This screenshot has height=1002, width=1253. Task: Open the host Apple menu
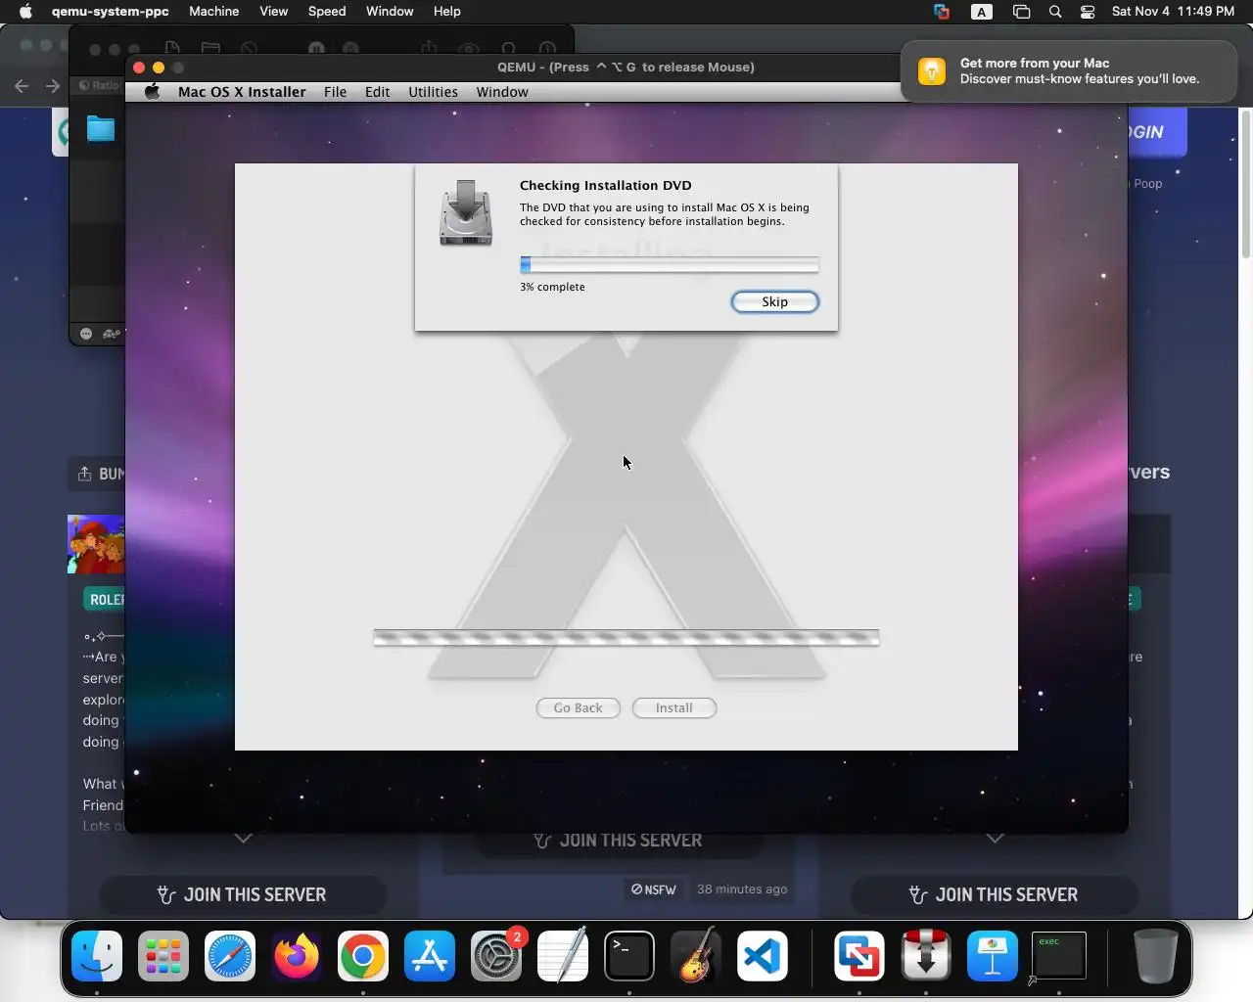click(25, 12)
